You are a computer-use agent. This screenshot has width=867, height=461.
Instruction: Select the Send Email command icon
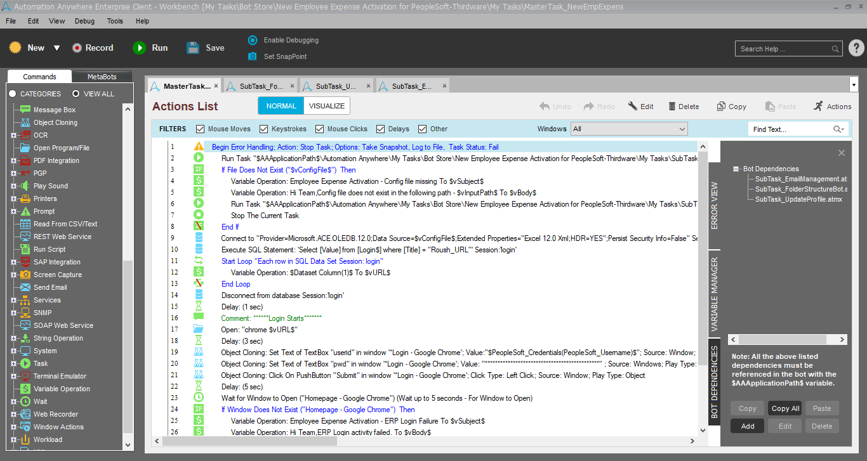pyautogui.click(x=25, y=287)
